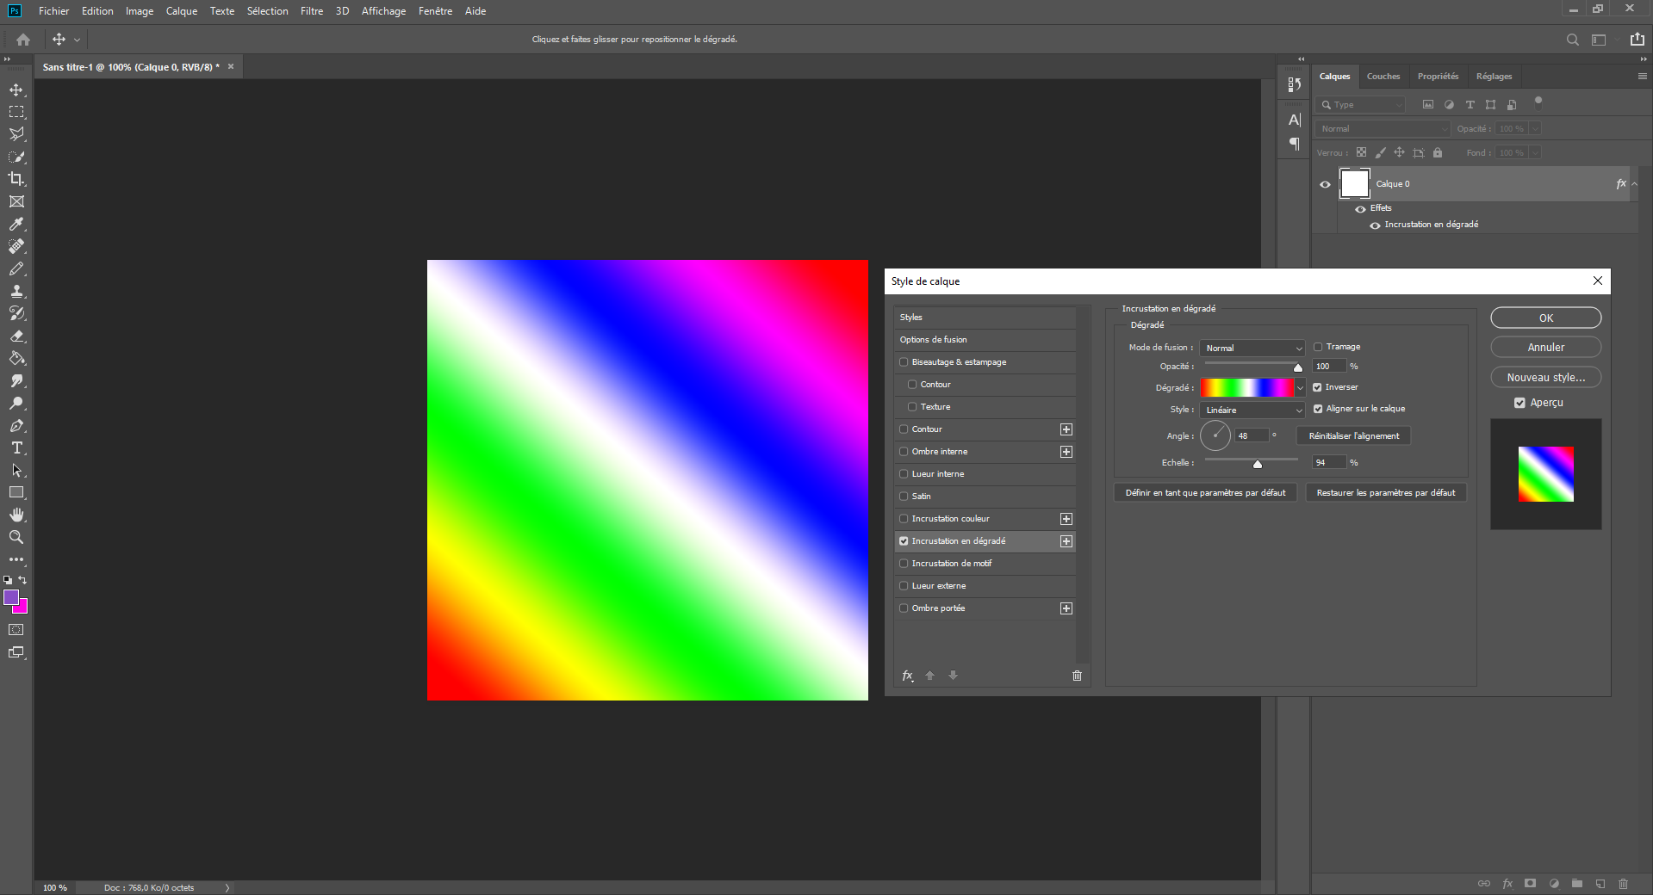Switch to the Propriétés tab
This screenshot has width=1653, height=895.
1438,77
